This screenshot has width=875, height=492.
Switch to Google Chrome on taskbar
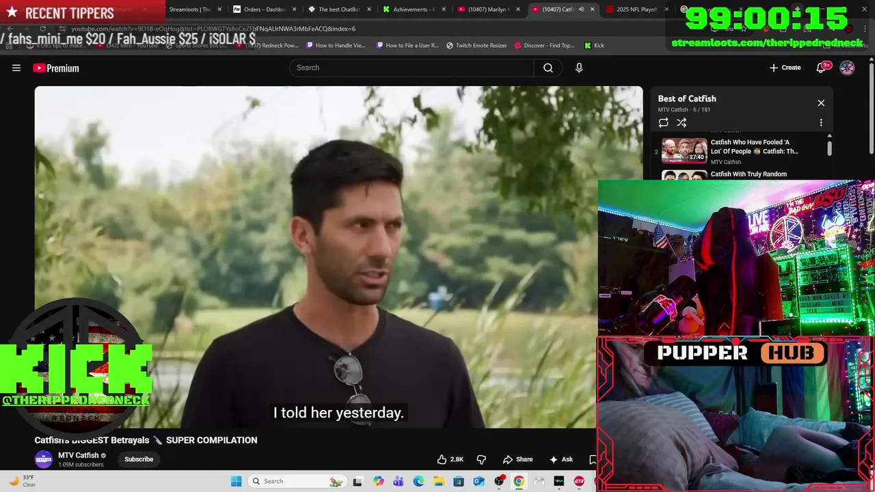[519, 481]
